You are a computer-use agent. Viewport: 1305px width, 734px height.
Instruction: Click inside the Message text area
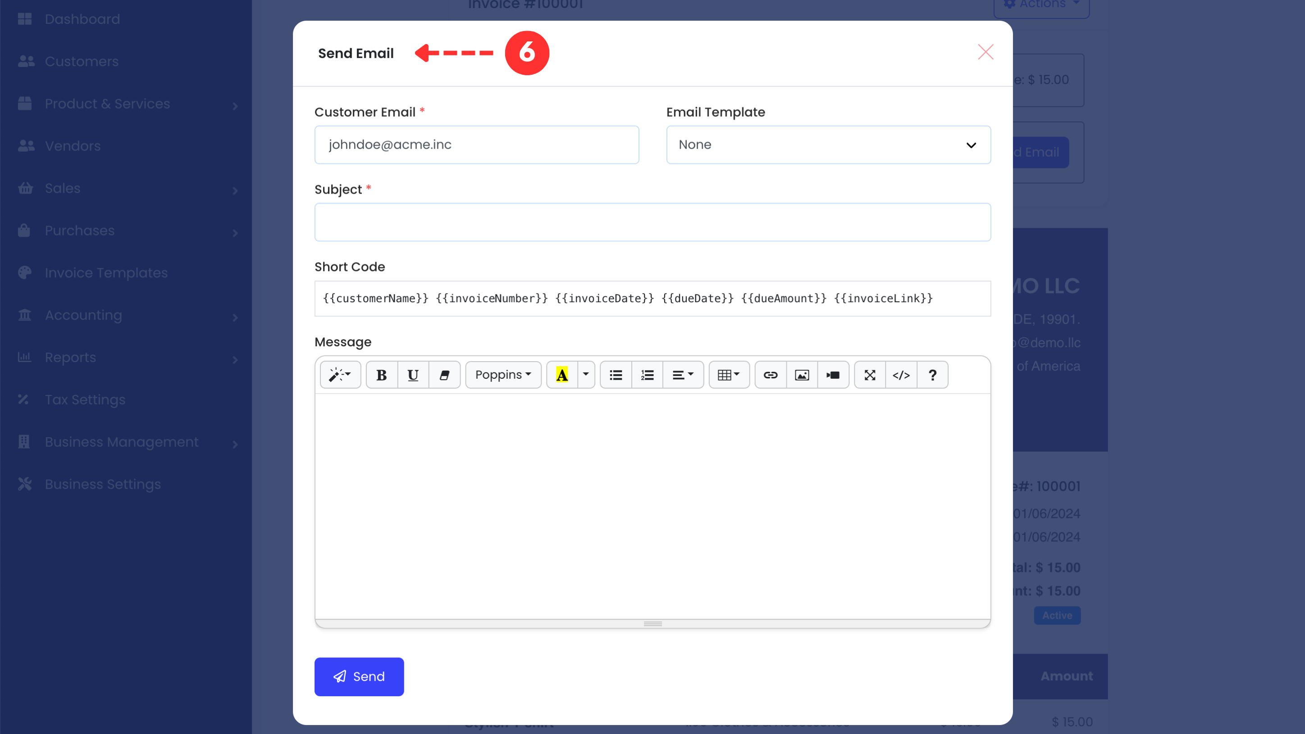652,506
